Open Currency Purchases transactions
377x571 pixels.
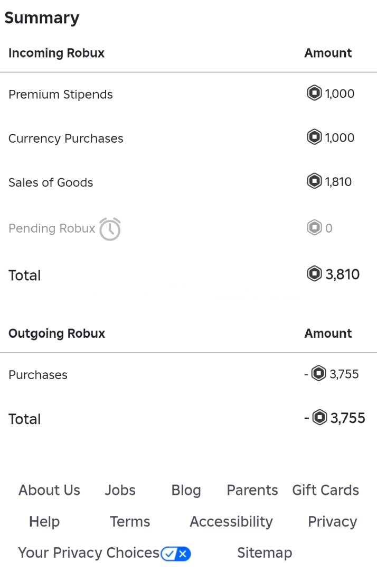66,139
